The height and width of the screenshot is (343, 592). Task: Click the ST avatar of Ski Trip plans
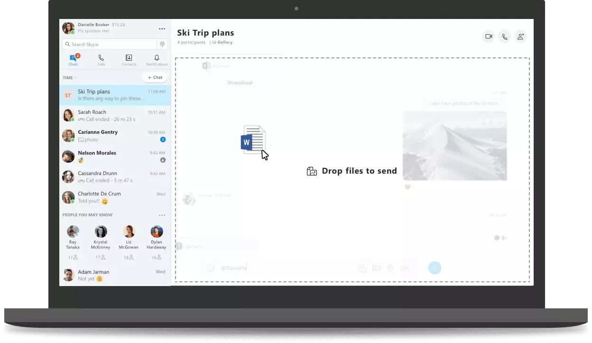(68, 95)
